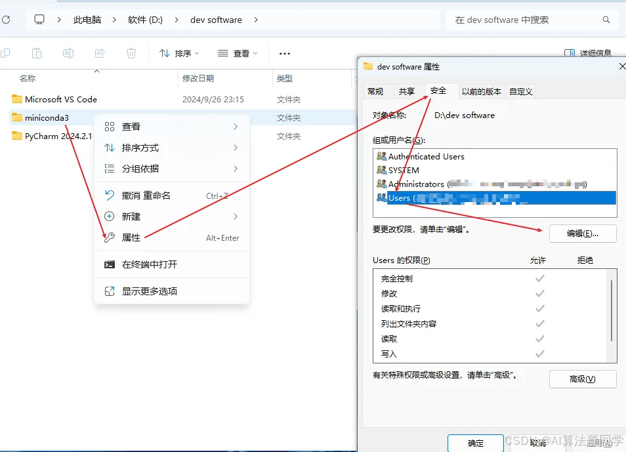Click 此电脑 in the breadcrumb path

(x=87, y=20)
